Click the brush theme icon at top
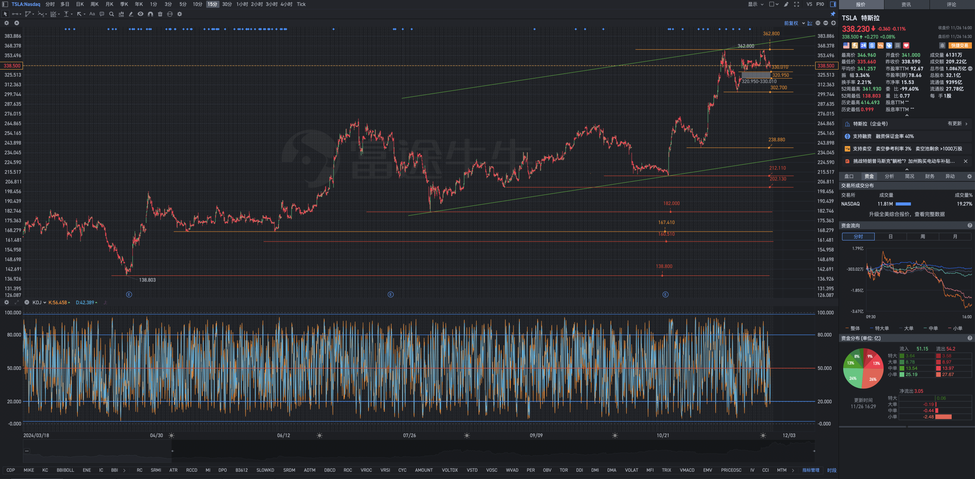 (x=786, y=4)
